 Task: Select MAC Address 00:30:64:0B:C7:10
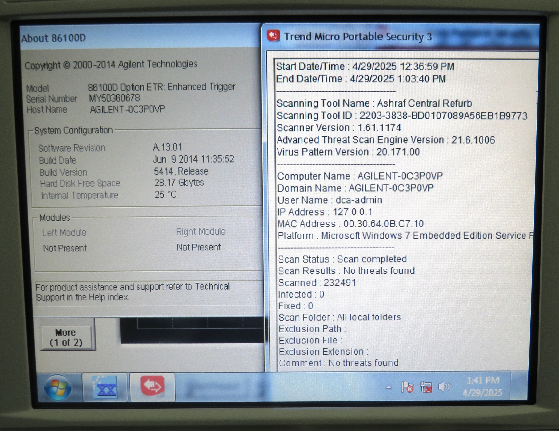point(351,224)
